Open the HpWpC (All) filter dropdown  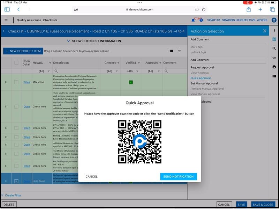coord(42,71)
